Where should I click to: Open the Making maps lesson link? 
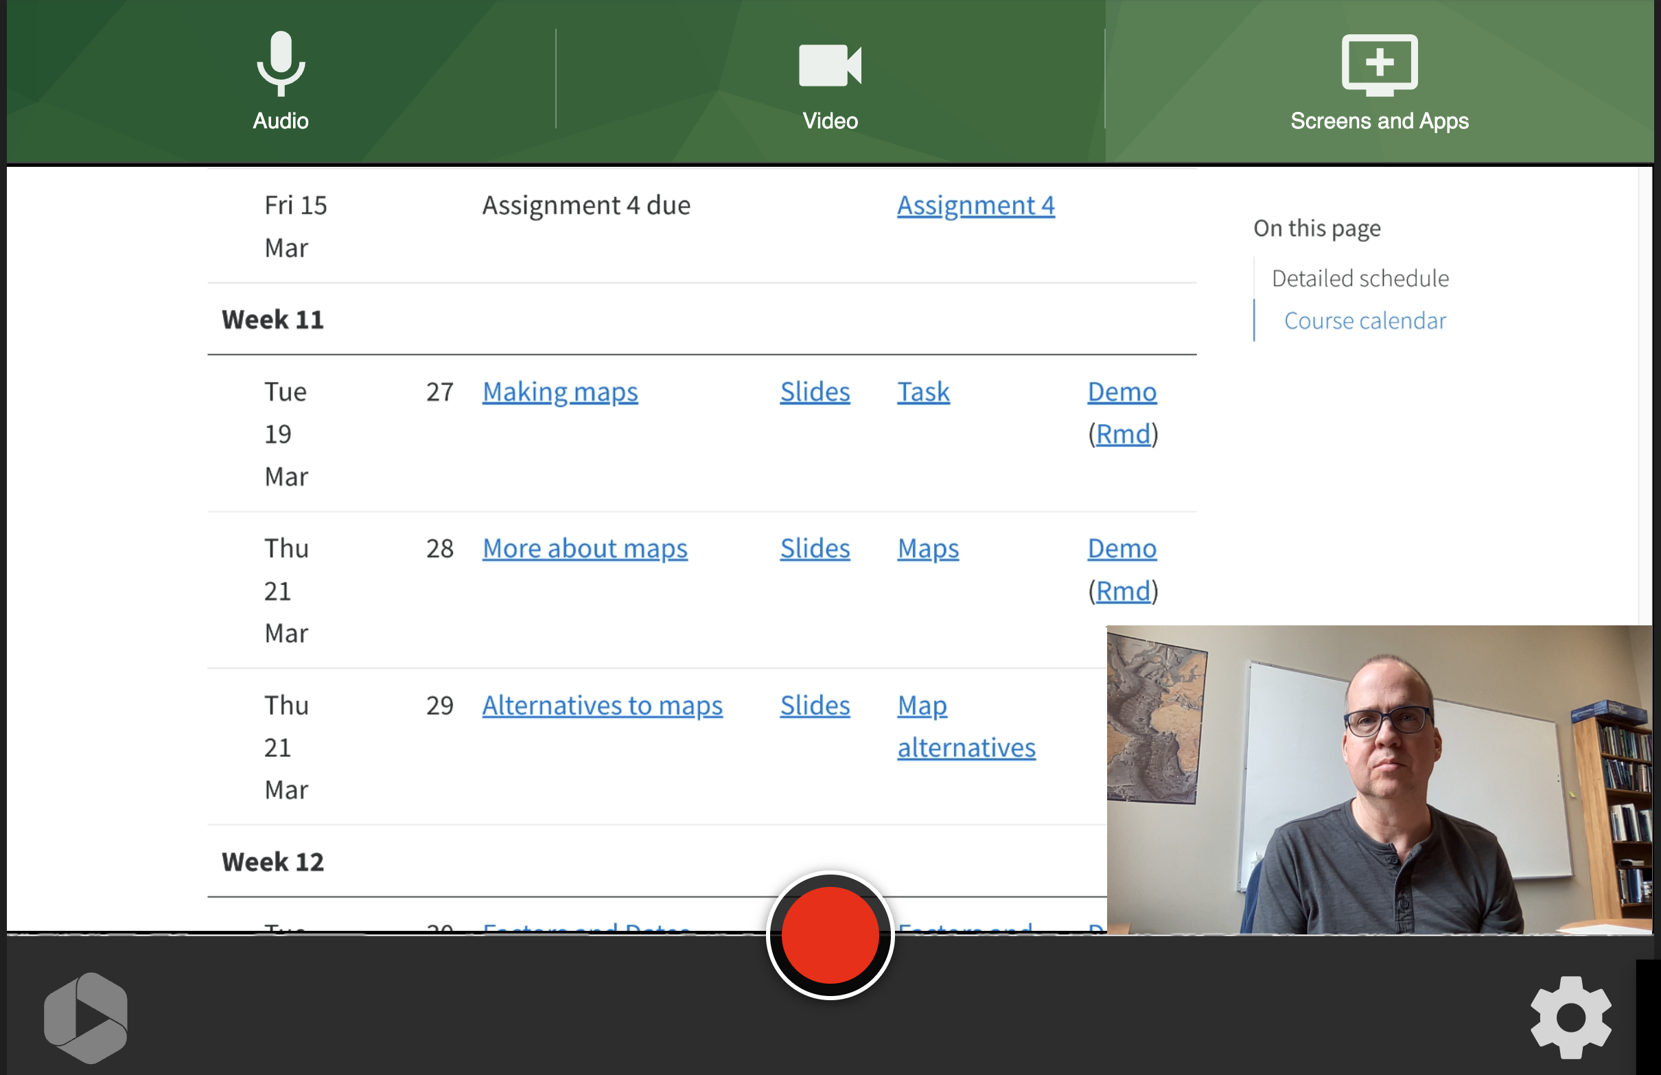(559, 391)
